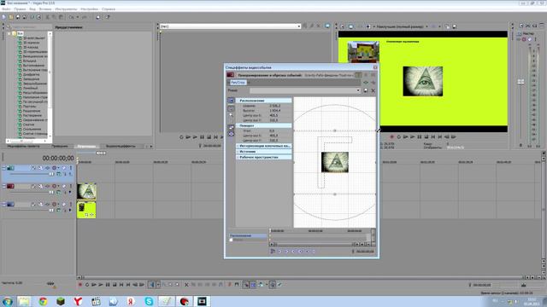This screenshot has height=307, width=547.
Task: Stop playback in the timeline transport
Action: 115,285
